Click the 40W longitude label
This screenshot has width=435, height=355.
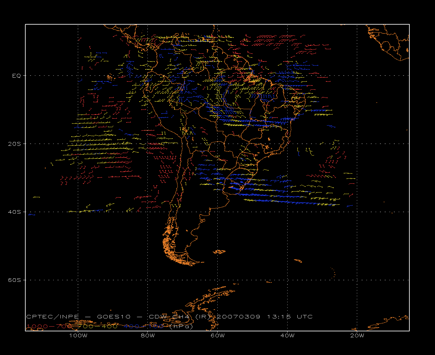(288, 335)
